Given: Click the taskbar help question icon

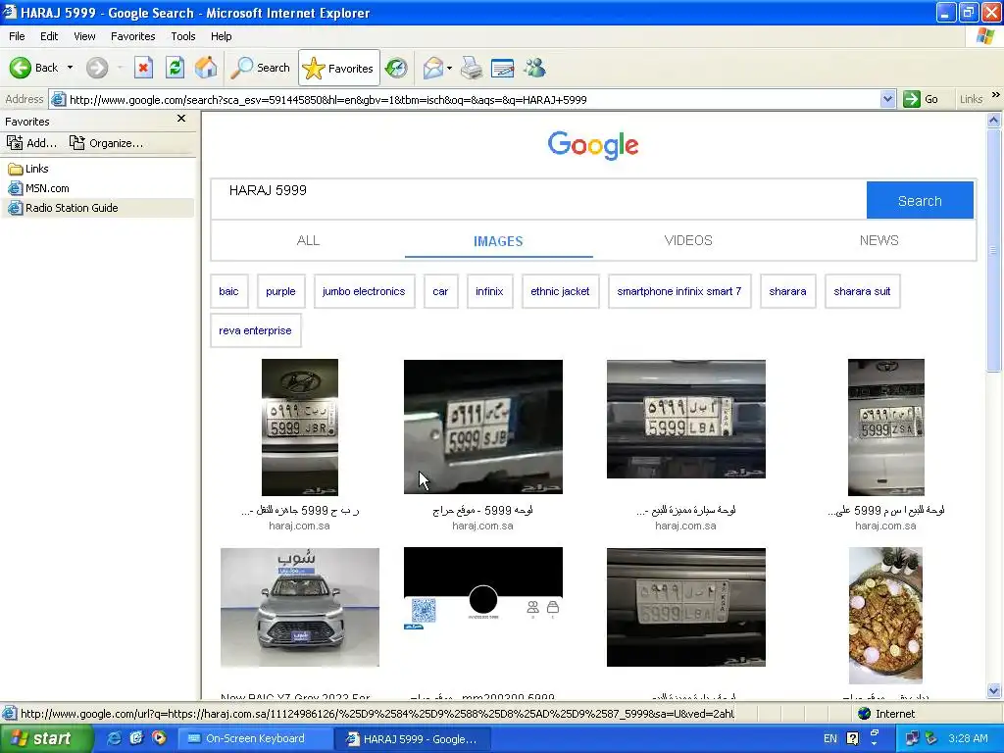Looking at the screenshot, I should tap(852, 738).
